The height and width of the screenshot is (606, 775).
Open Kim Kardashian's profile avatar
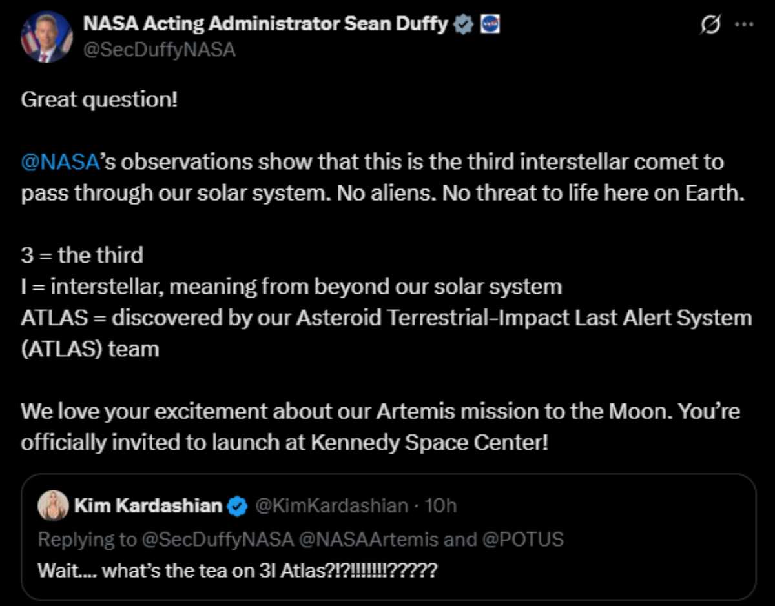point(55,506)
